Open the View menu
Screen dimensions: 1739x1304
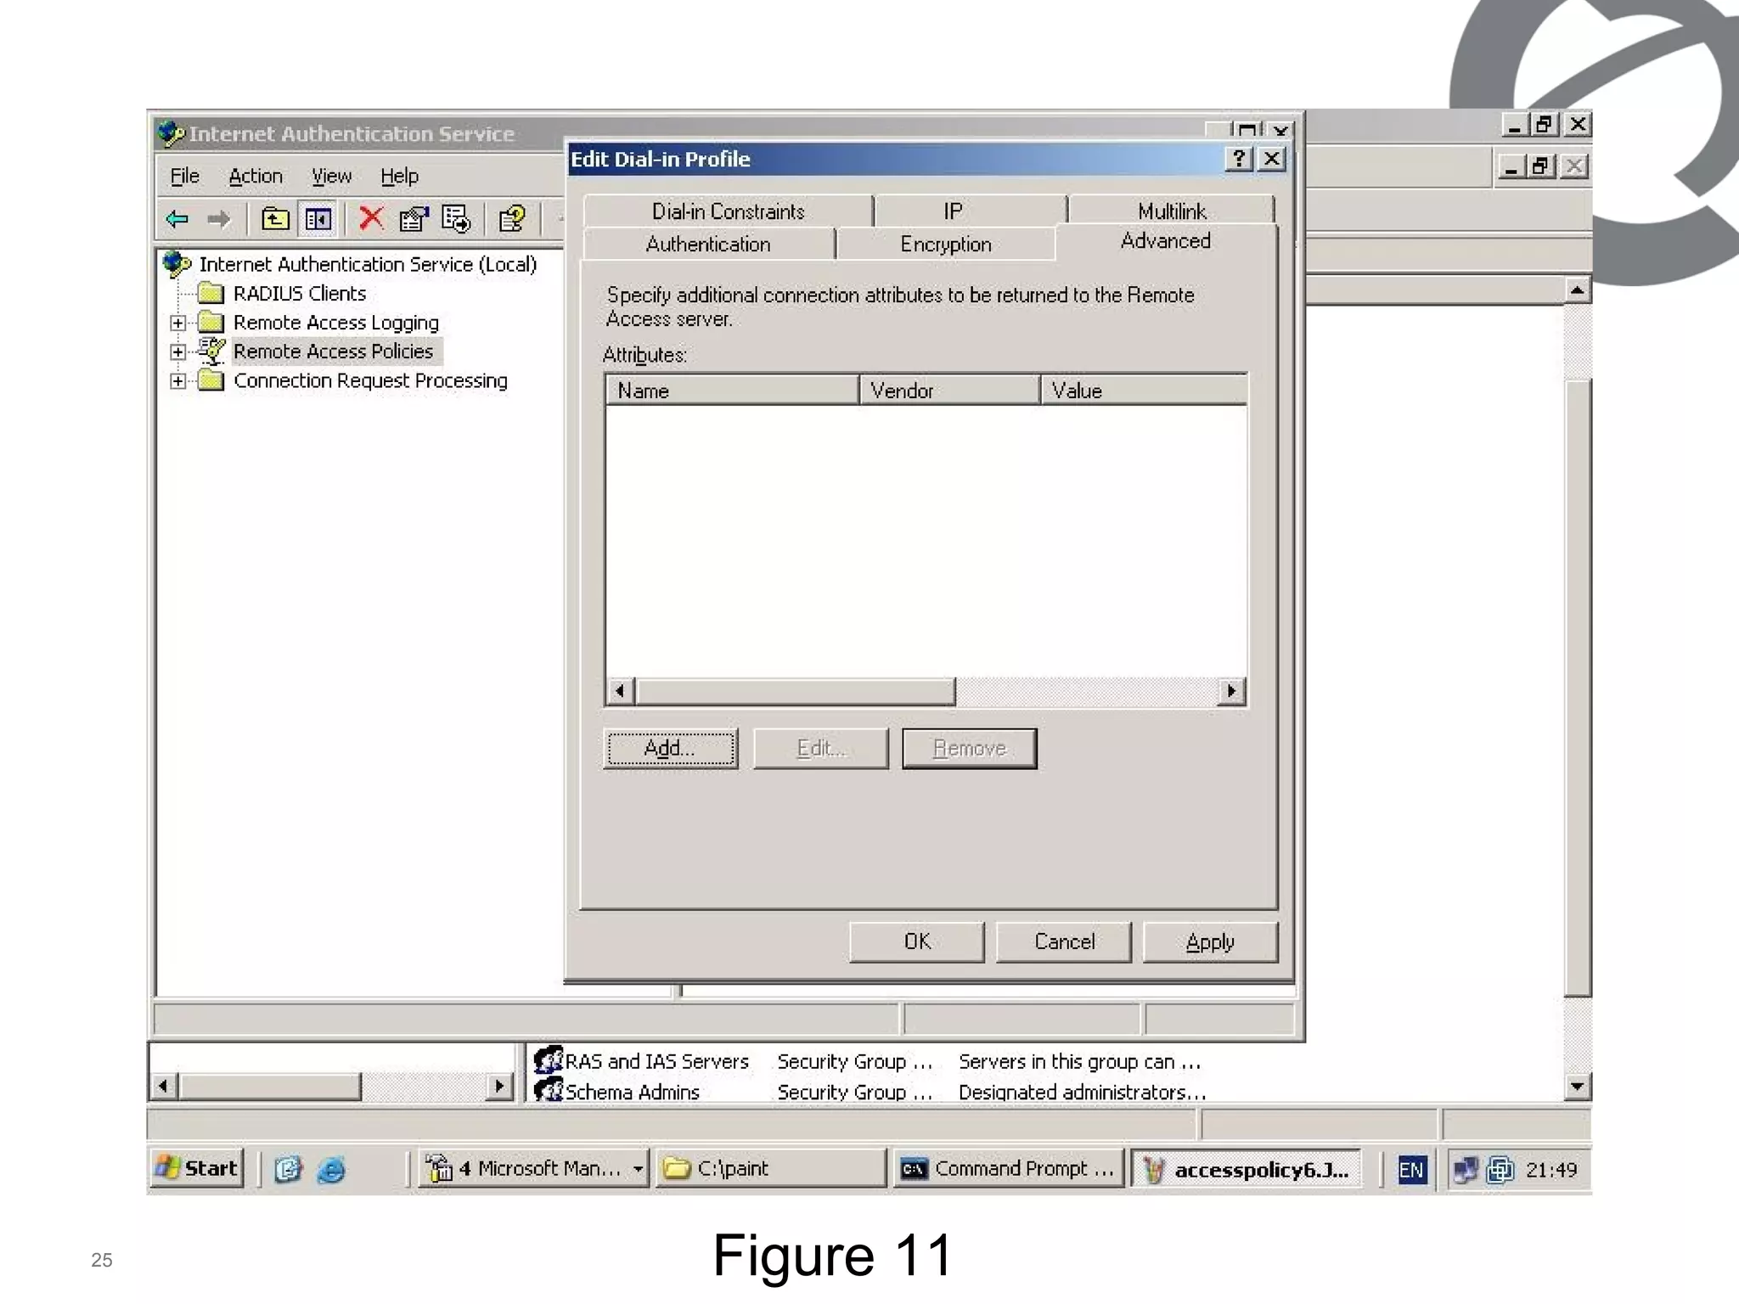(331, 176)
